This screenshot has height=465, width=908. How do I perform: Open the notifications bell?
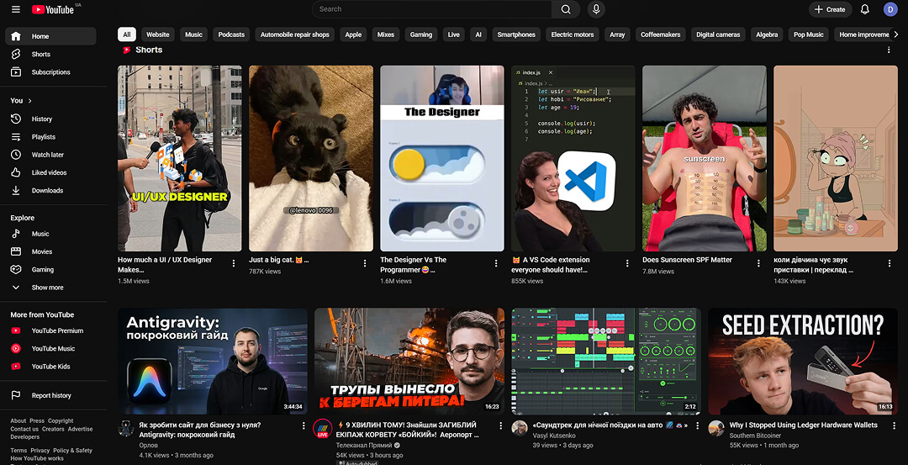coord(864,9)
